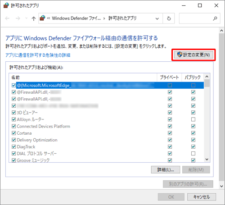The image size is (225, 205).
Task: Expand the address bar history dropdown
Action: [157, 18]
